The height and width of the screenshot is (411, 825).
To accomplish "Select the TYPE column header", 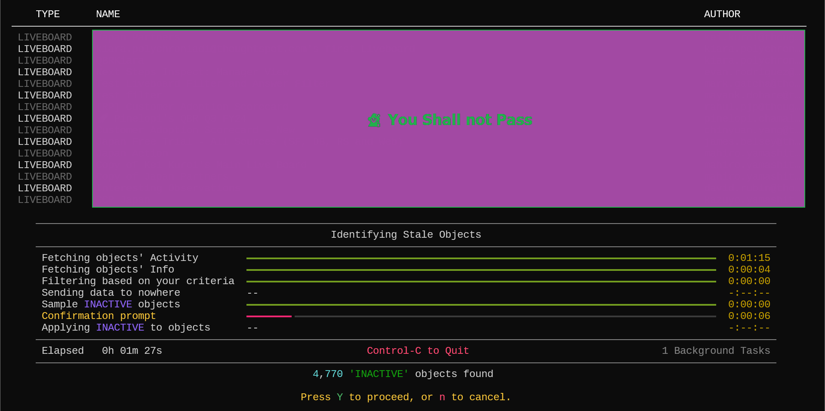I will [x=48, y=14].
